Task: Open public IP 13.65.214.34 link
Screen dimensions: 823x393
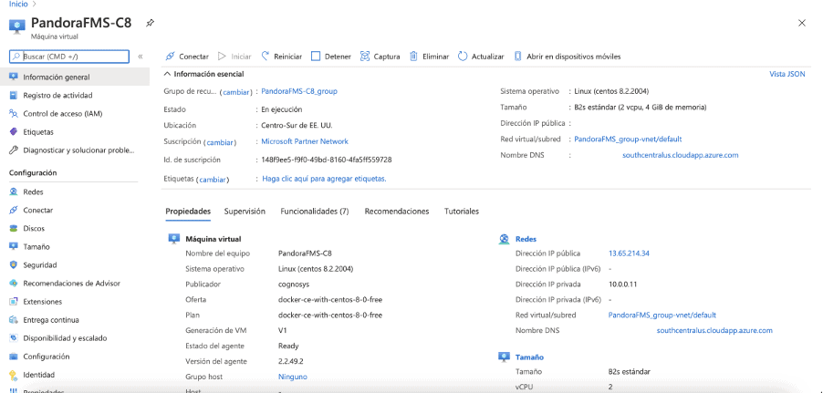Action: tap(629, 253)
